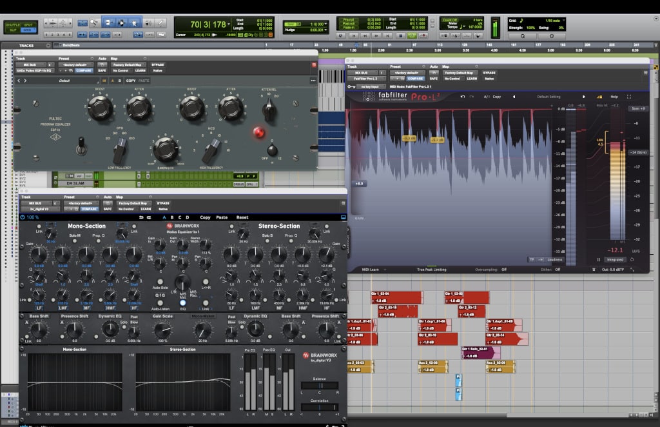Toggle Auto-Solo button in bx_digital

click(x=160, y=282)
